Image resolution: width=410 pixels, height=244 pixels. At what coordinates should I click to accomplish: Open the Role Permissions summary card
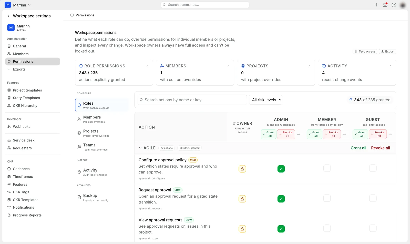tap(114, 73)
